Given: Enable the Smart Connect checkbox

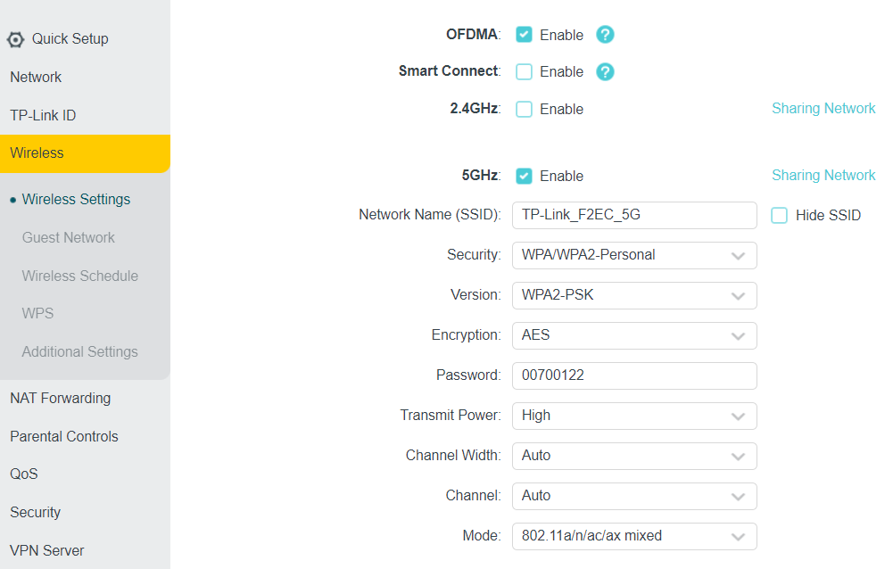Looking at the screenshot, I should [x=525, y=71].
